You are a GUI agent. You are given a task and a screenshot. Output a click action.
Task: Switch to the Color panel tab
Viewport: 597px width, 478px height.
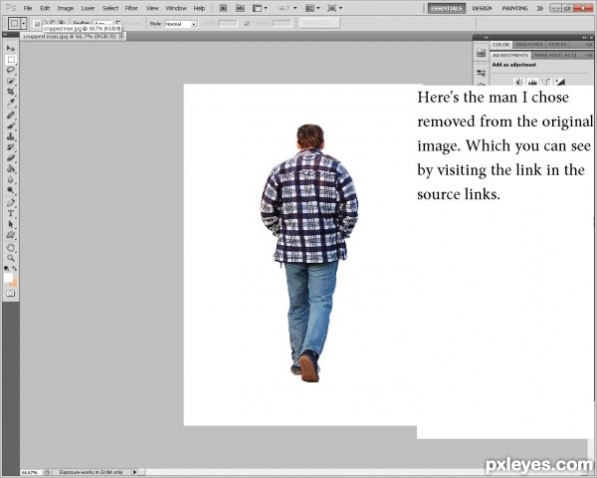coord(500,45)
